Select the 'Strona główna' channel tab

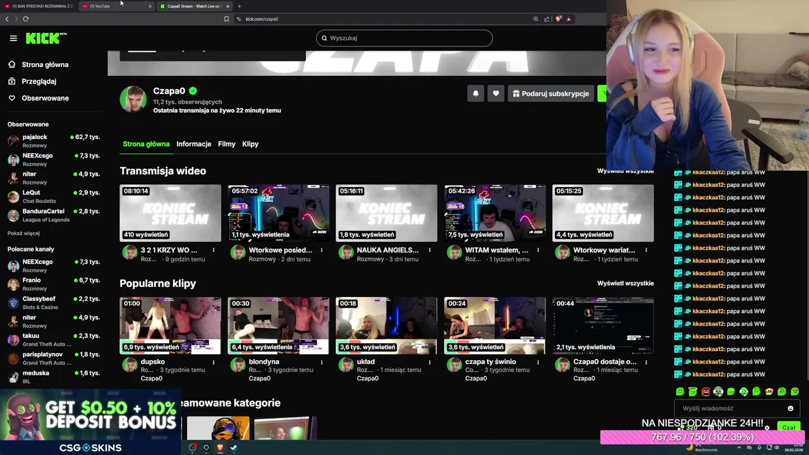point(146,144)
